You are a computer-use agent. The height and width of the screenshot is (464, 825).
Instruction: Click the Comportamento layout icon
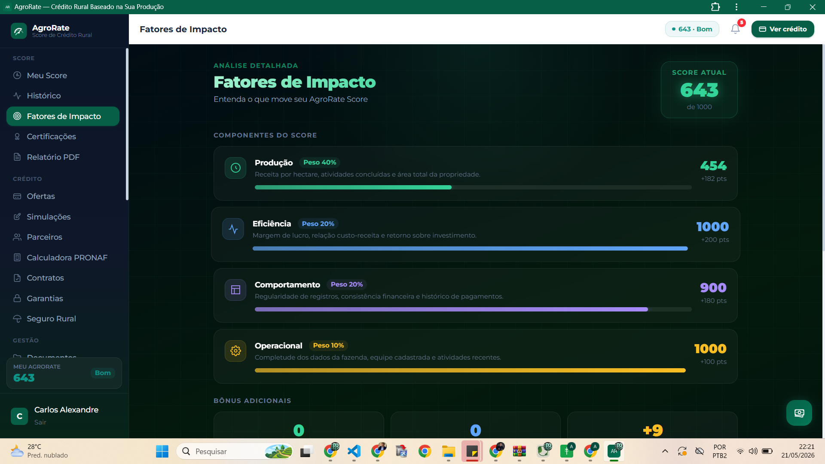point(235,290)
